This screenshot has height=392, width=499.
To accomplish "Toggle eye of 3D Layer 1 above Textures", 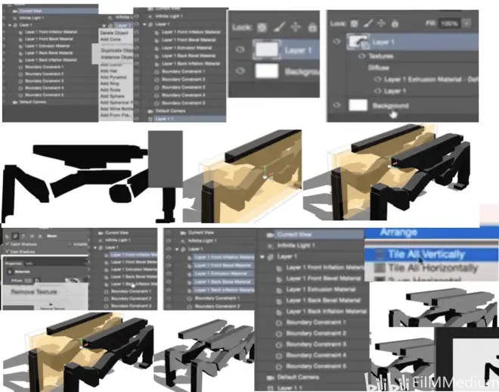I will pyautogui.click(x=336, y=42).
